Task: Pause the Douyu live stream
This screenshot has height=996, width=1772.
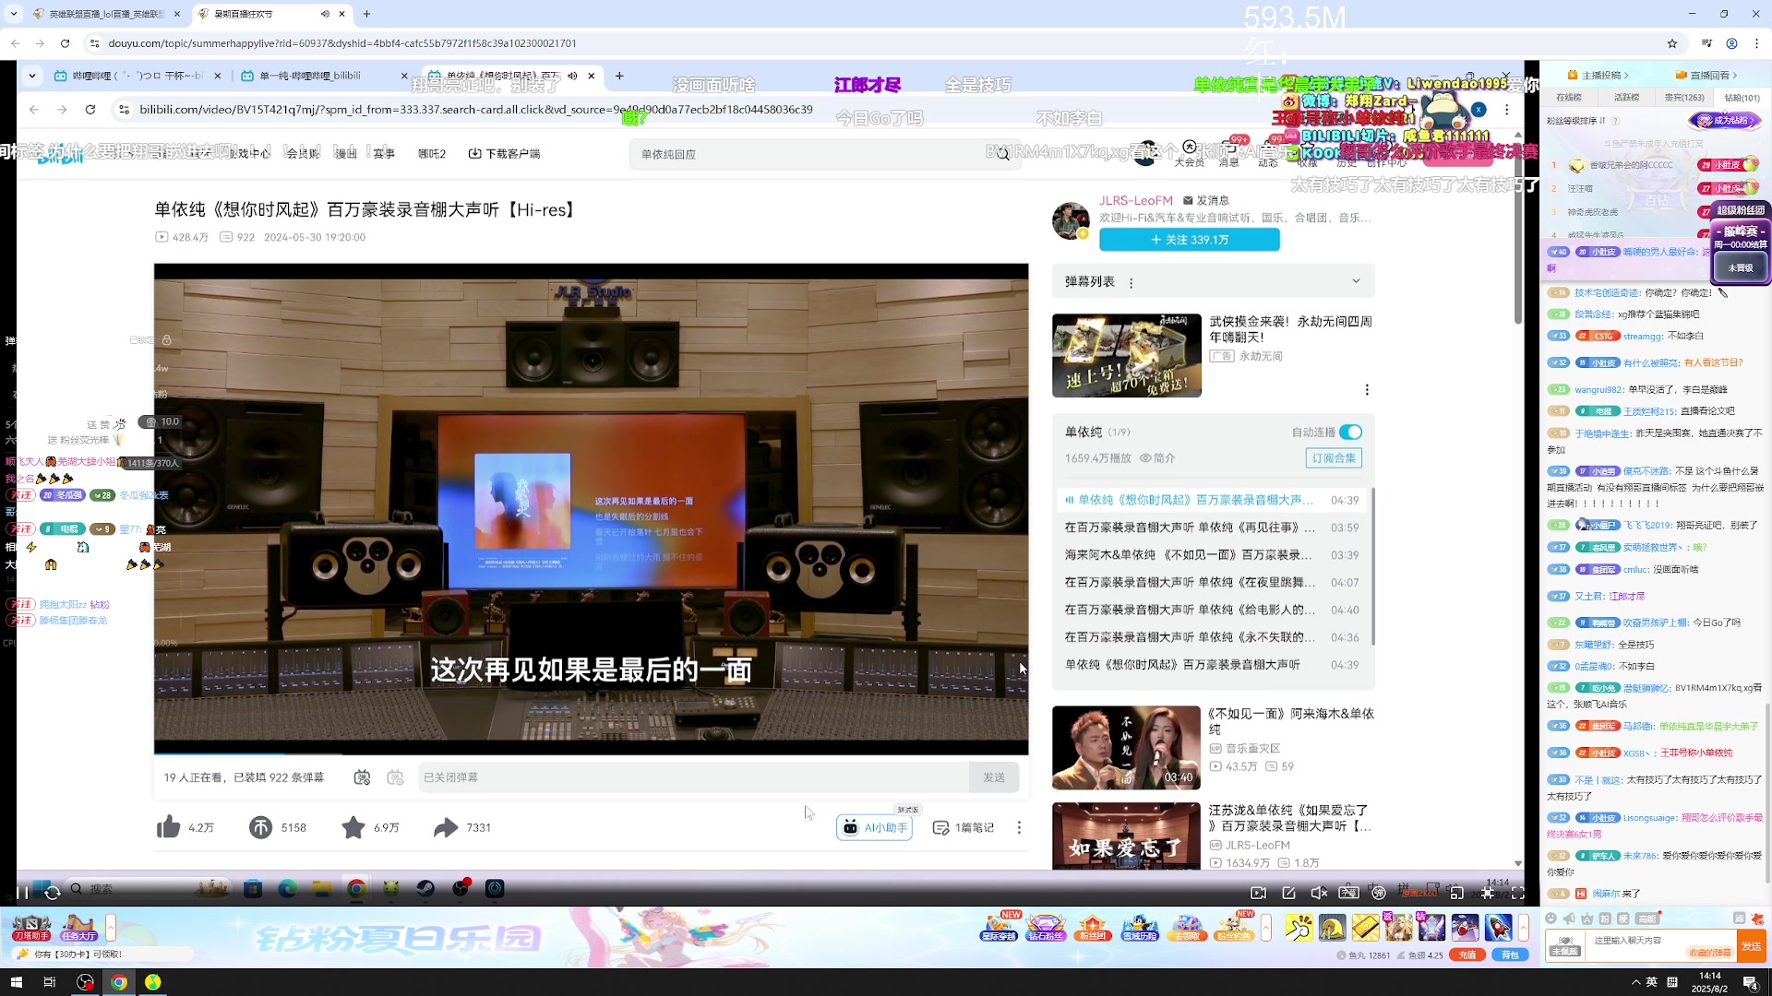Action: (x=22, y=893)
